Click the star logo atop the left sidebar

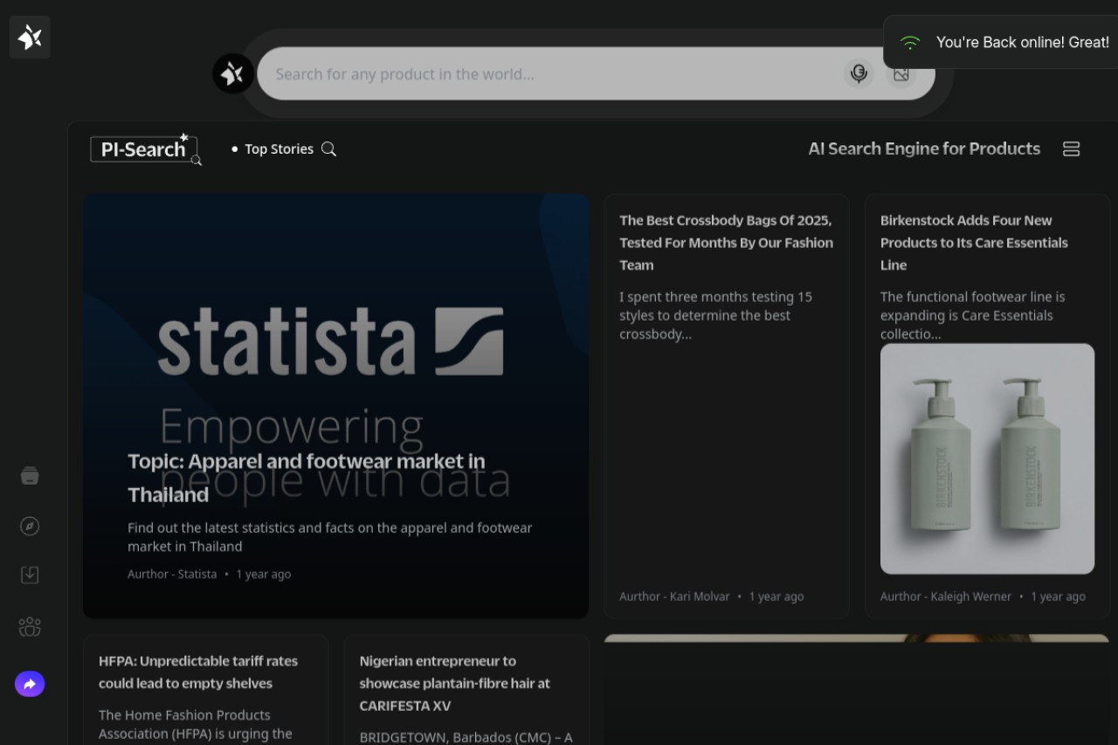tap(30, 37)
